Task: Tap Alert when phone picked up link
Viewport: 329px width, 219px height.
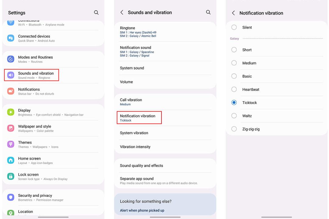Action: 142,210
